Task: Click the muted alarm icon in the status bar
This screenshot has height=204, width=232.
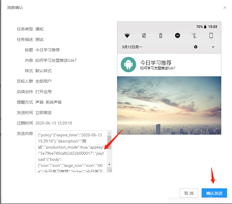Action: (x=195, y=35)
